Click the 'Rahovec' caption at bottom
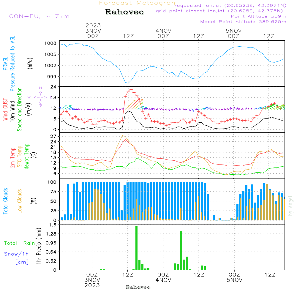The image size is (297, 297). [x=138, y=287]
